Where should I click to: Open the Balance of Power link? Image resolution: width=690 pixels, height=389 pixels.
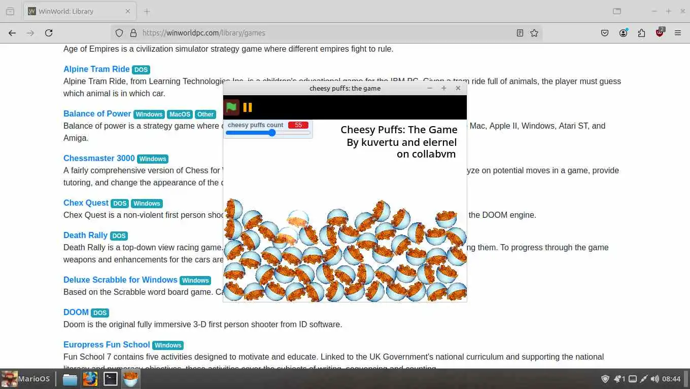click(x=97, y=113)
